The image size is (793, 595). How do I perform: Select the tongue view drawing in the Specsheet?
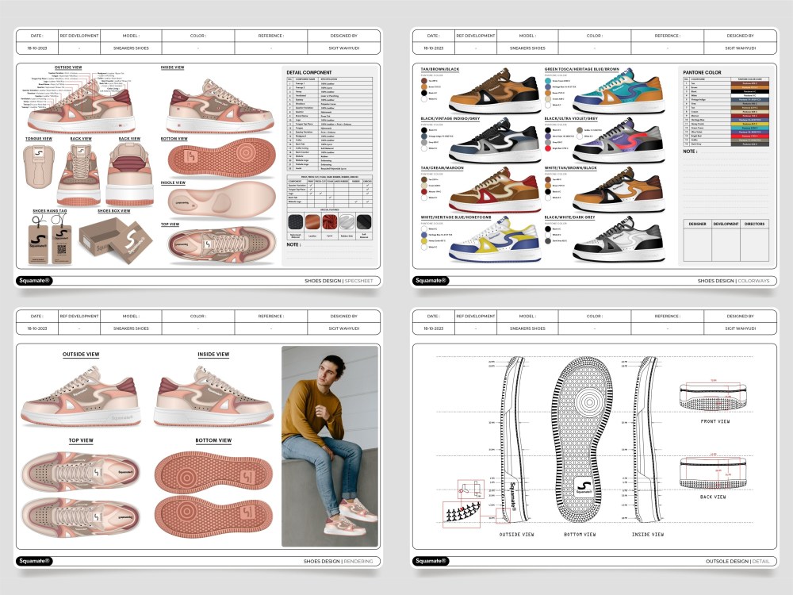[x=38, y=167]
